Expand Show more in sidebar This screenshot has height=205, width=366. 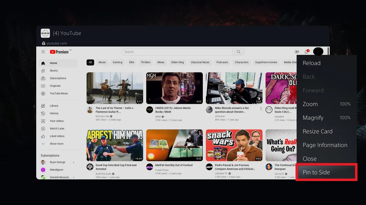[x=56, y=144]
